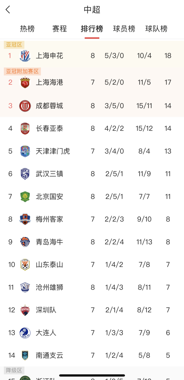Open the 球队榜 tab

click(x=157, y=29)
